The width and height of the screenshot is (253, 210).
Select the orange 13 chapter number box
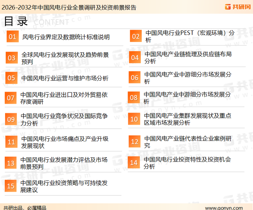[11, 163]
